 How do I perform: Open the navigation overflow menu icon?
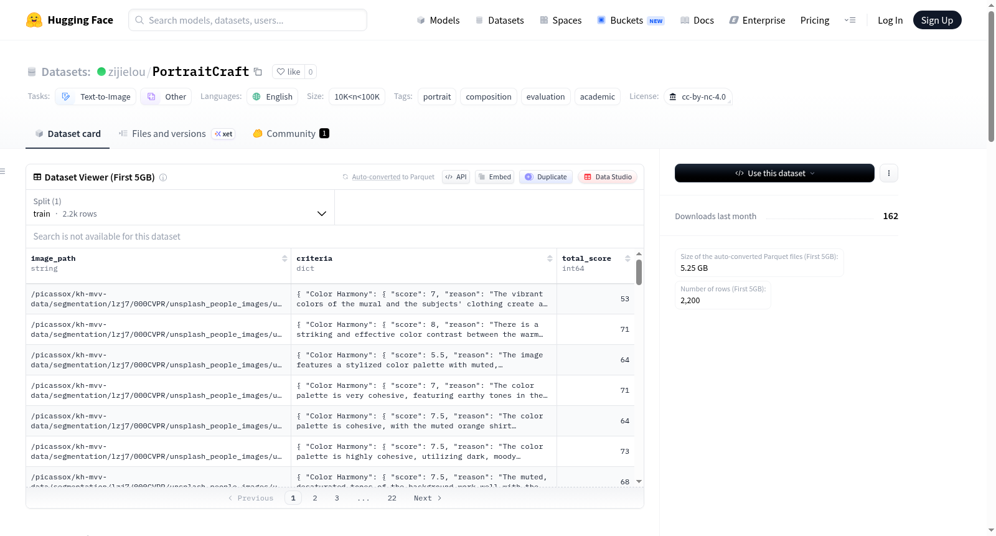pos(850,20)
